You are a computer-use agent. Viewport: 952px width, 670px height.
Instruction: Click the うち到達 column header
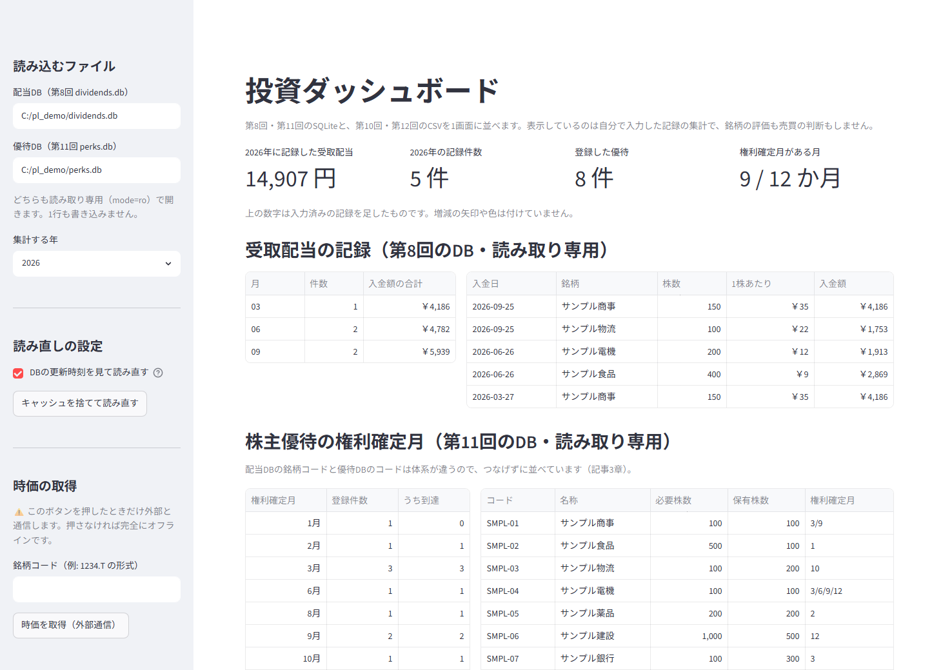click(x=434, y=500)
